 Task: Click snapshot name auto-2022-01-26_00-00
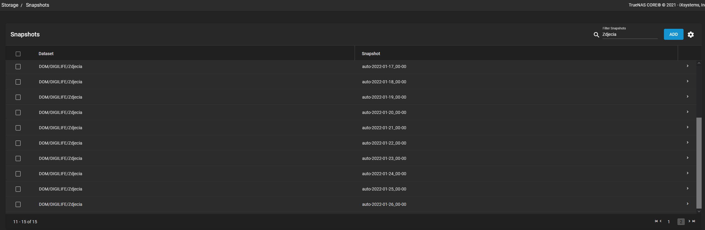[384, 204]
